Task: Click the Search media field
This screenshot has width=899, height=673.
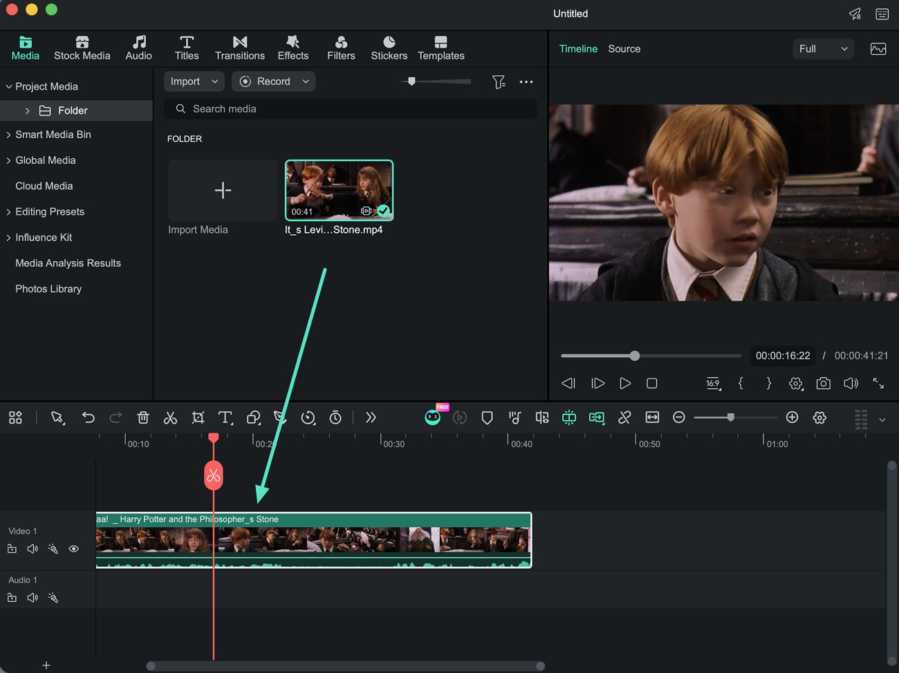Action: tap(351, 108)
